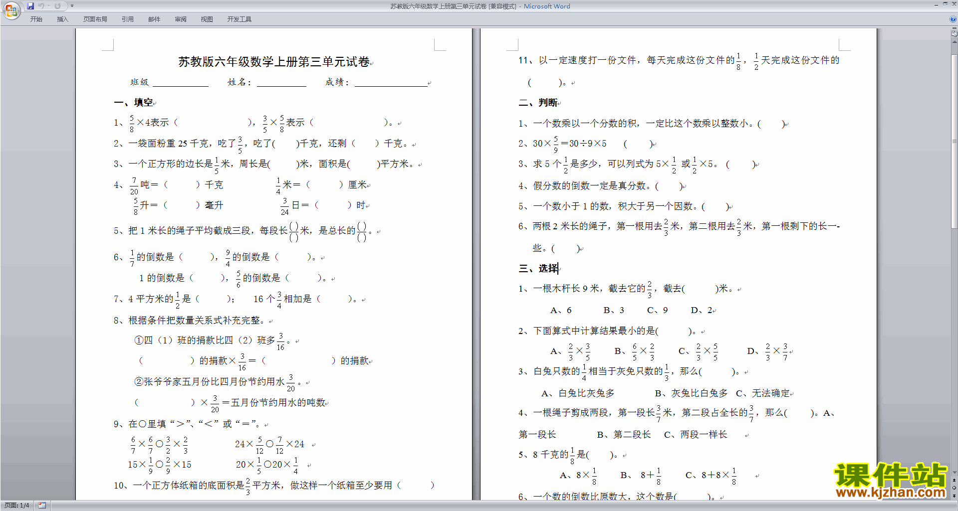Switch to the 页面布局 tab
This screenshot has width=958, height=511.
tap(95, 19)
